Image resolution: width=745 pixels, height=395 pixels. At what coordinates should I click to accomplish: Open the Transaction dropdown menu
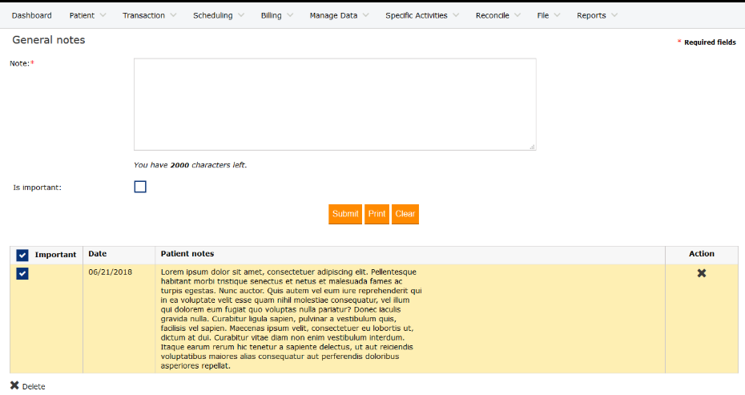click(x=149, y=15)
